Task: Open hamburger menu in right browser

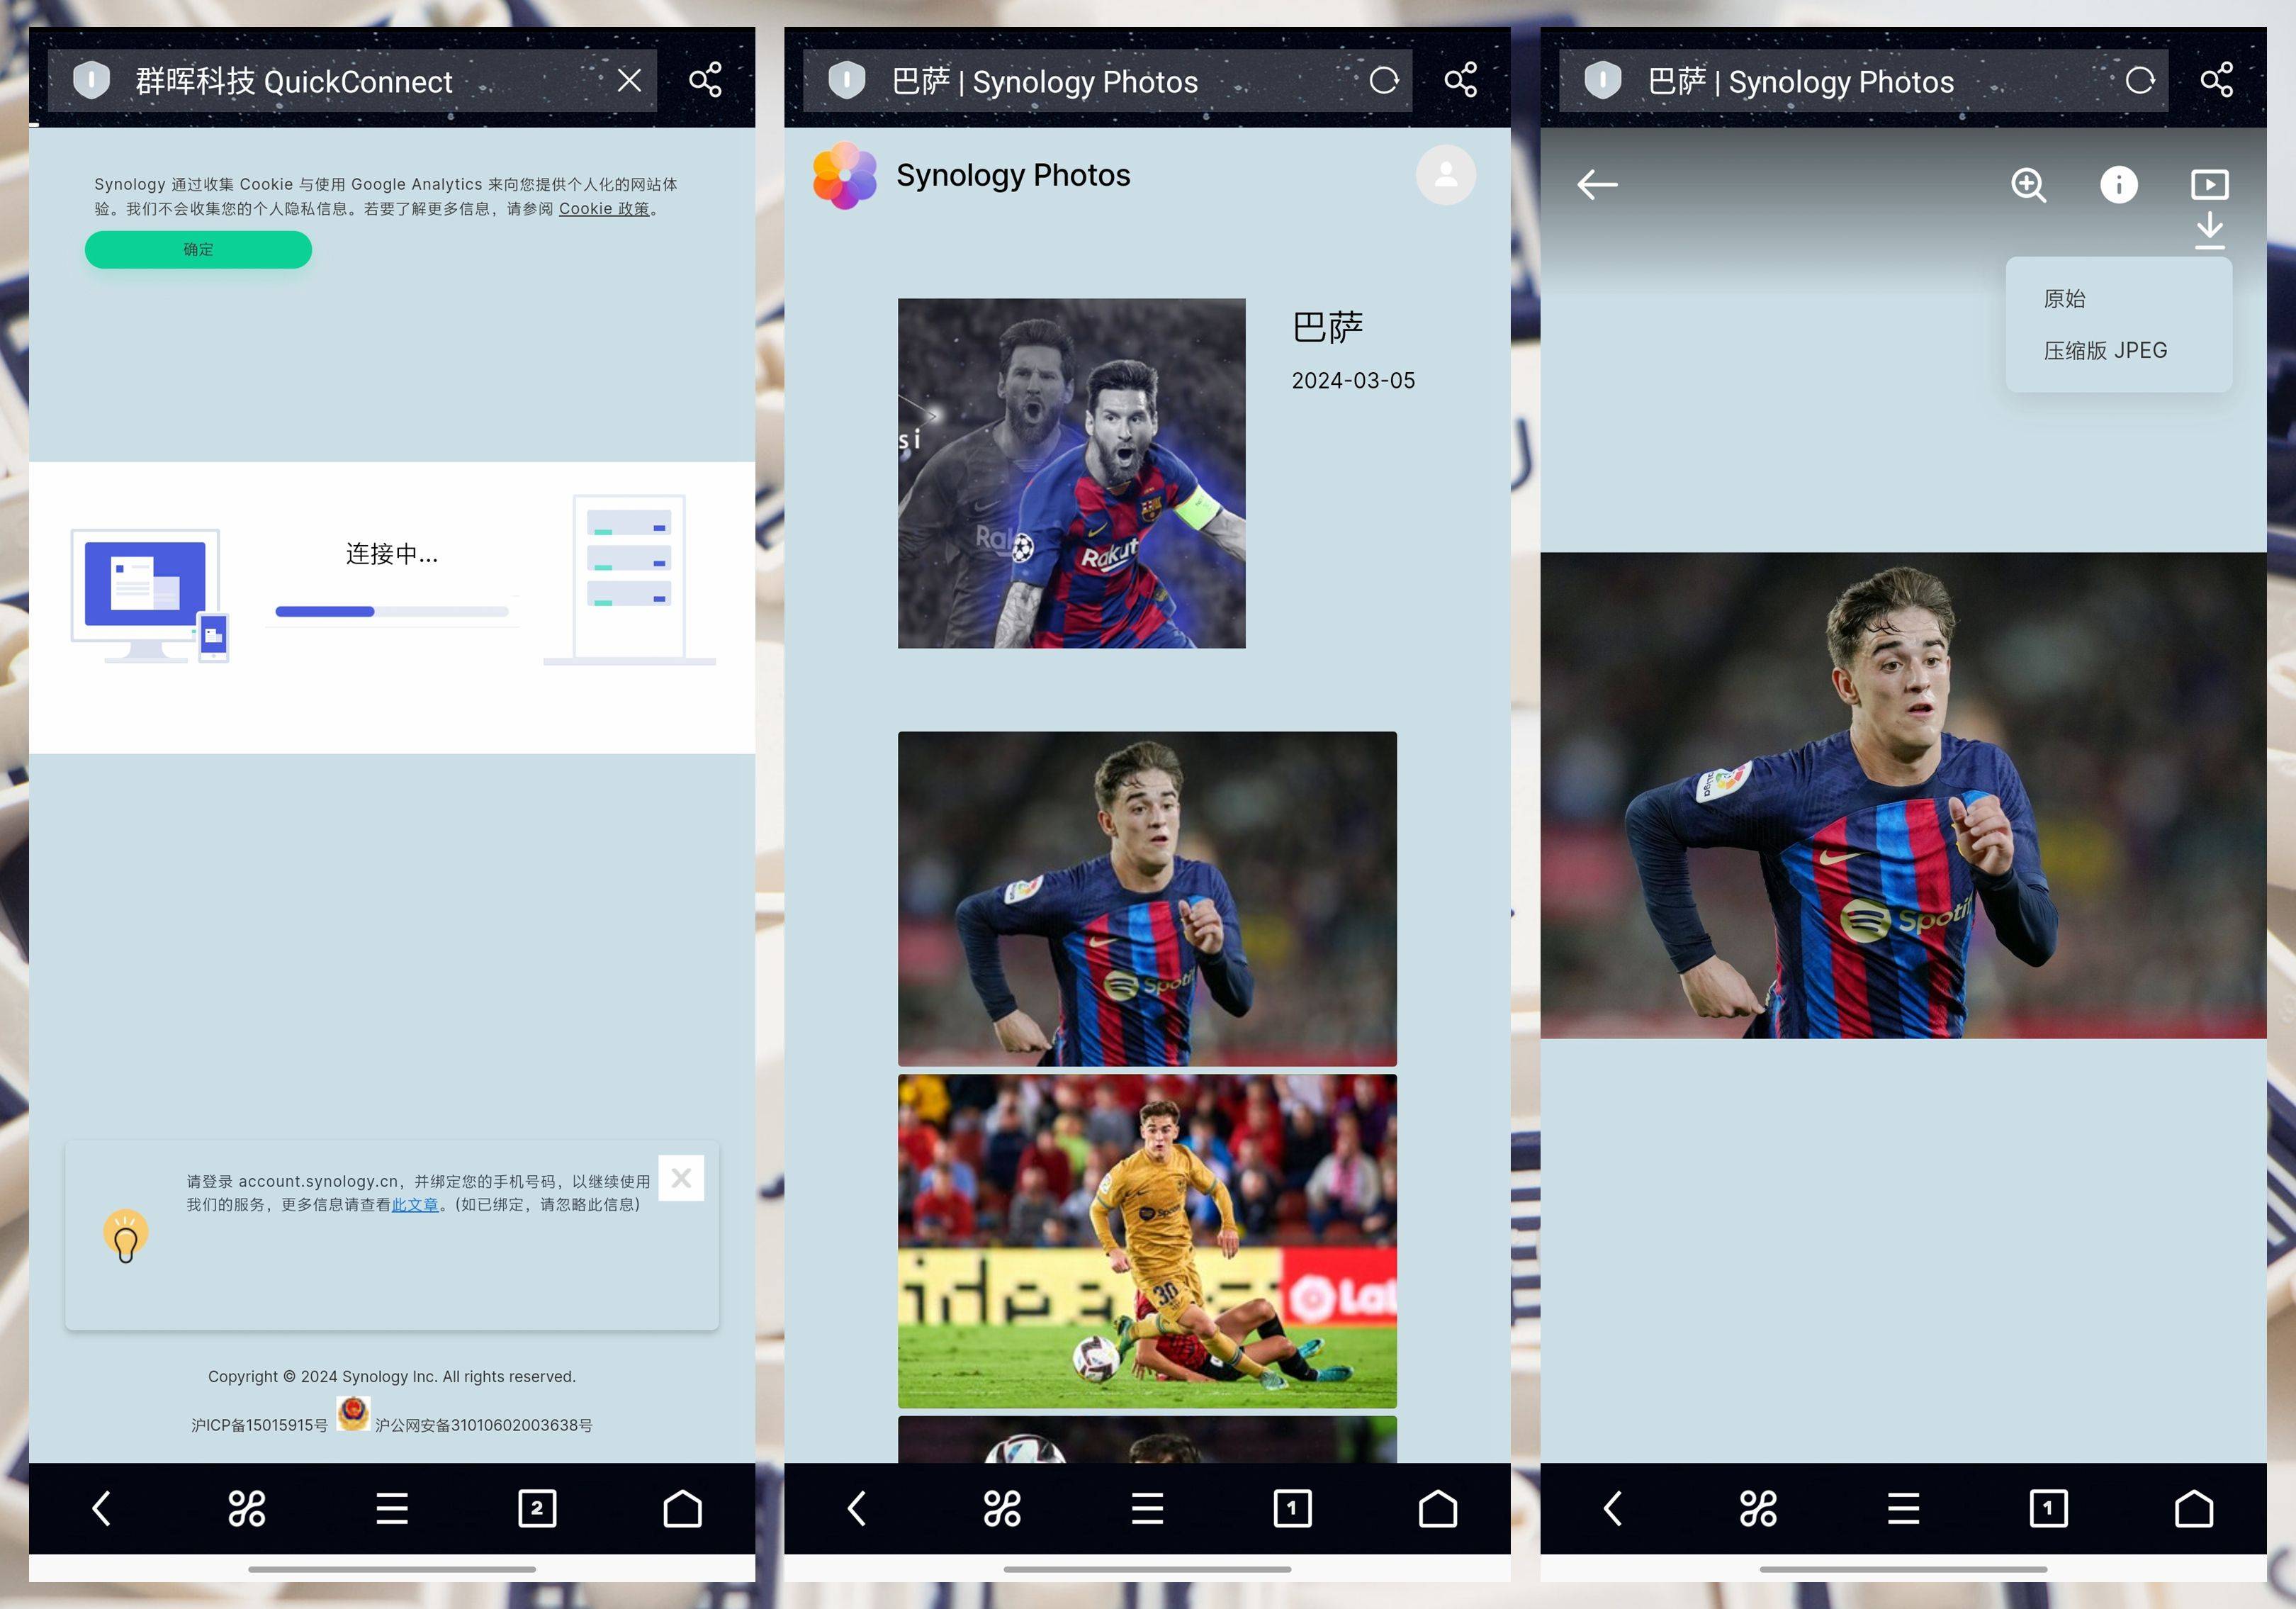Action: coord(1903,1508)
